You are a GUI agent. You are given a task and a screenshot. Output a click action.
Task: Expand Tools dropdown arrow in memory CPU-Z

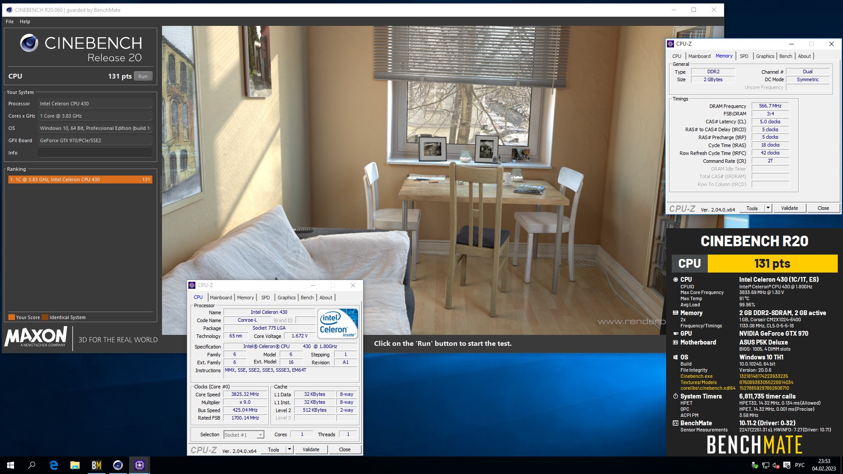point(768,208)
